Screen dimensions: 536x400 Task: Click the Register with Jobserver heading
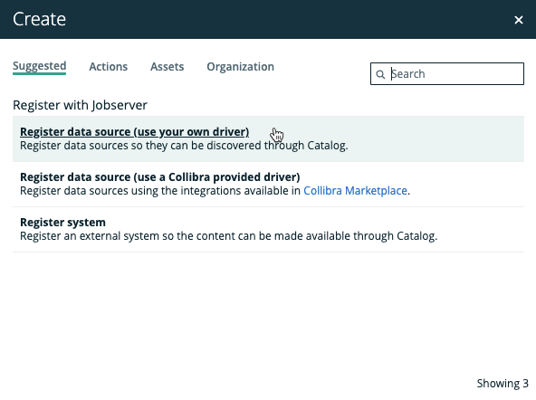coord(80,105)
